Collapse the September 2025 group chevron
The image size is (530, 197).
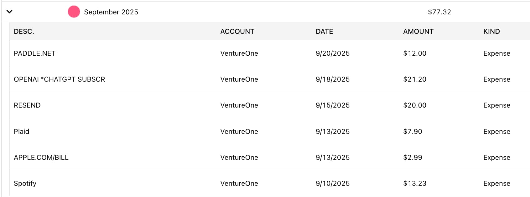point(9,12)
